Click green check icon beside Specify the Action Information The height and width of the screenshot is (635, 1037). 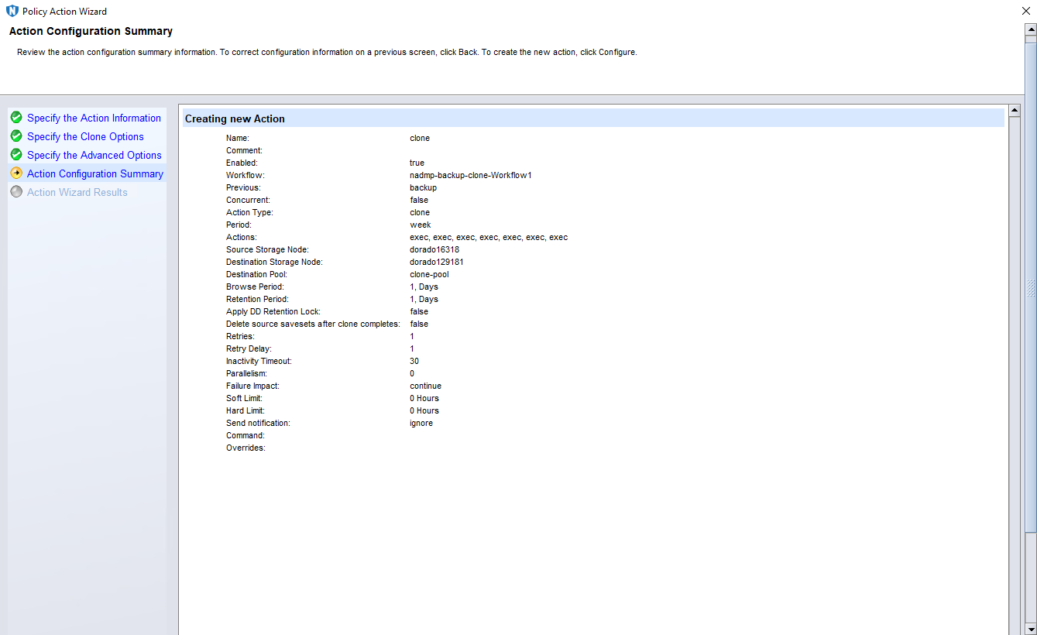coord(16,118)
